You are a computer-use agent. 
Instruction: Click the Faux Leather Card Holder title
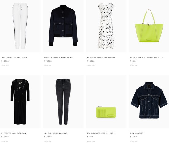[100, 133]
